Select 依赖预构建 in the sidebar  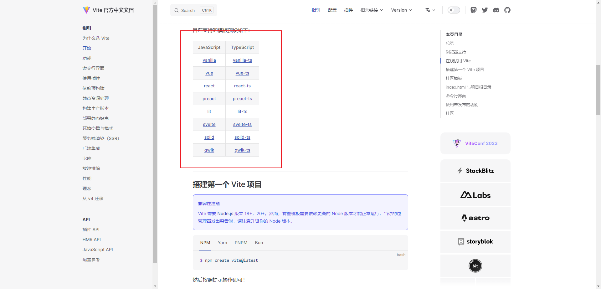[x=93, y=88]
